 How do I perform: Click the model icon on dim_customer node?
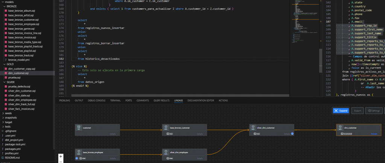(340, 128)
